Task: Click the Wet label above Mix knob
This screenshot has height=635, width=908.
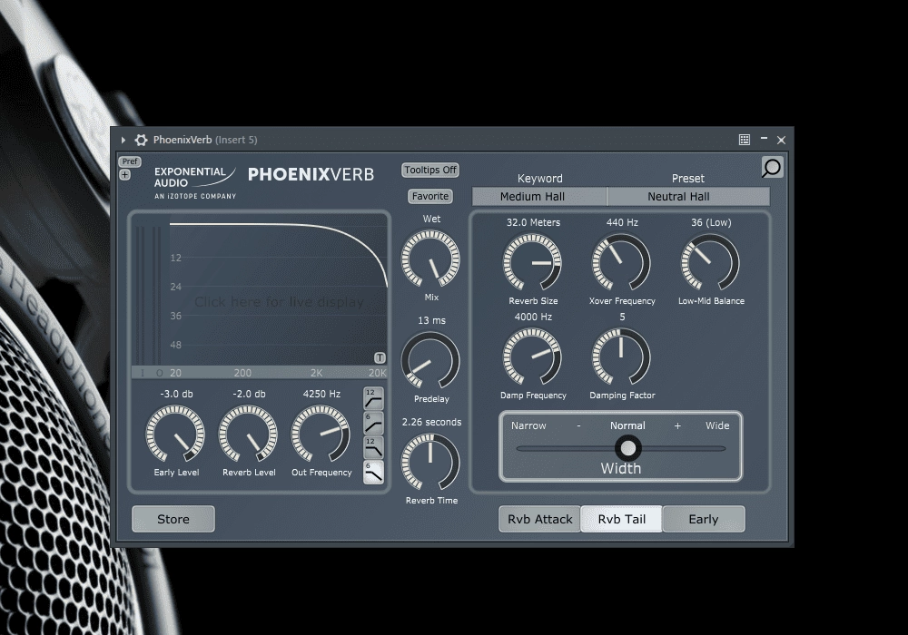Action: (431, 219)
